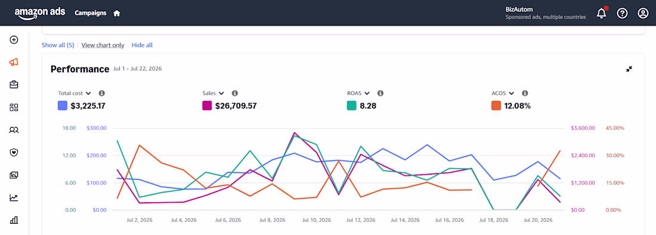Image resolution: width=656 pixels, height=235 pixels.
Task: Click the Jul 10, 2026 axis label
Action: tap(317, 220)
